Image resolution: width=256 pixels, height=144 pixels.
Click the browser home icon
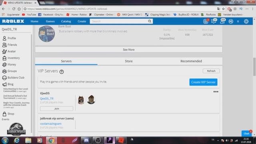click(19, 9)
